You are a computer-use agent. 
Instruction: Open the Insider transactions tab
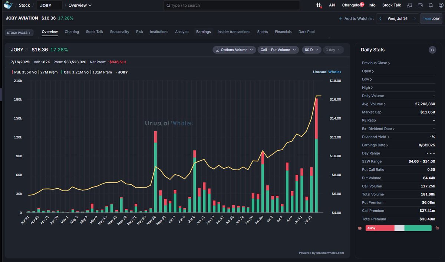(234, 32)
